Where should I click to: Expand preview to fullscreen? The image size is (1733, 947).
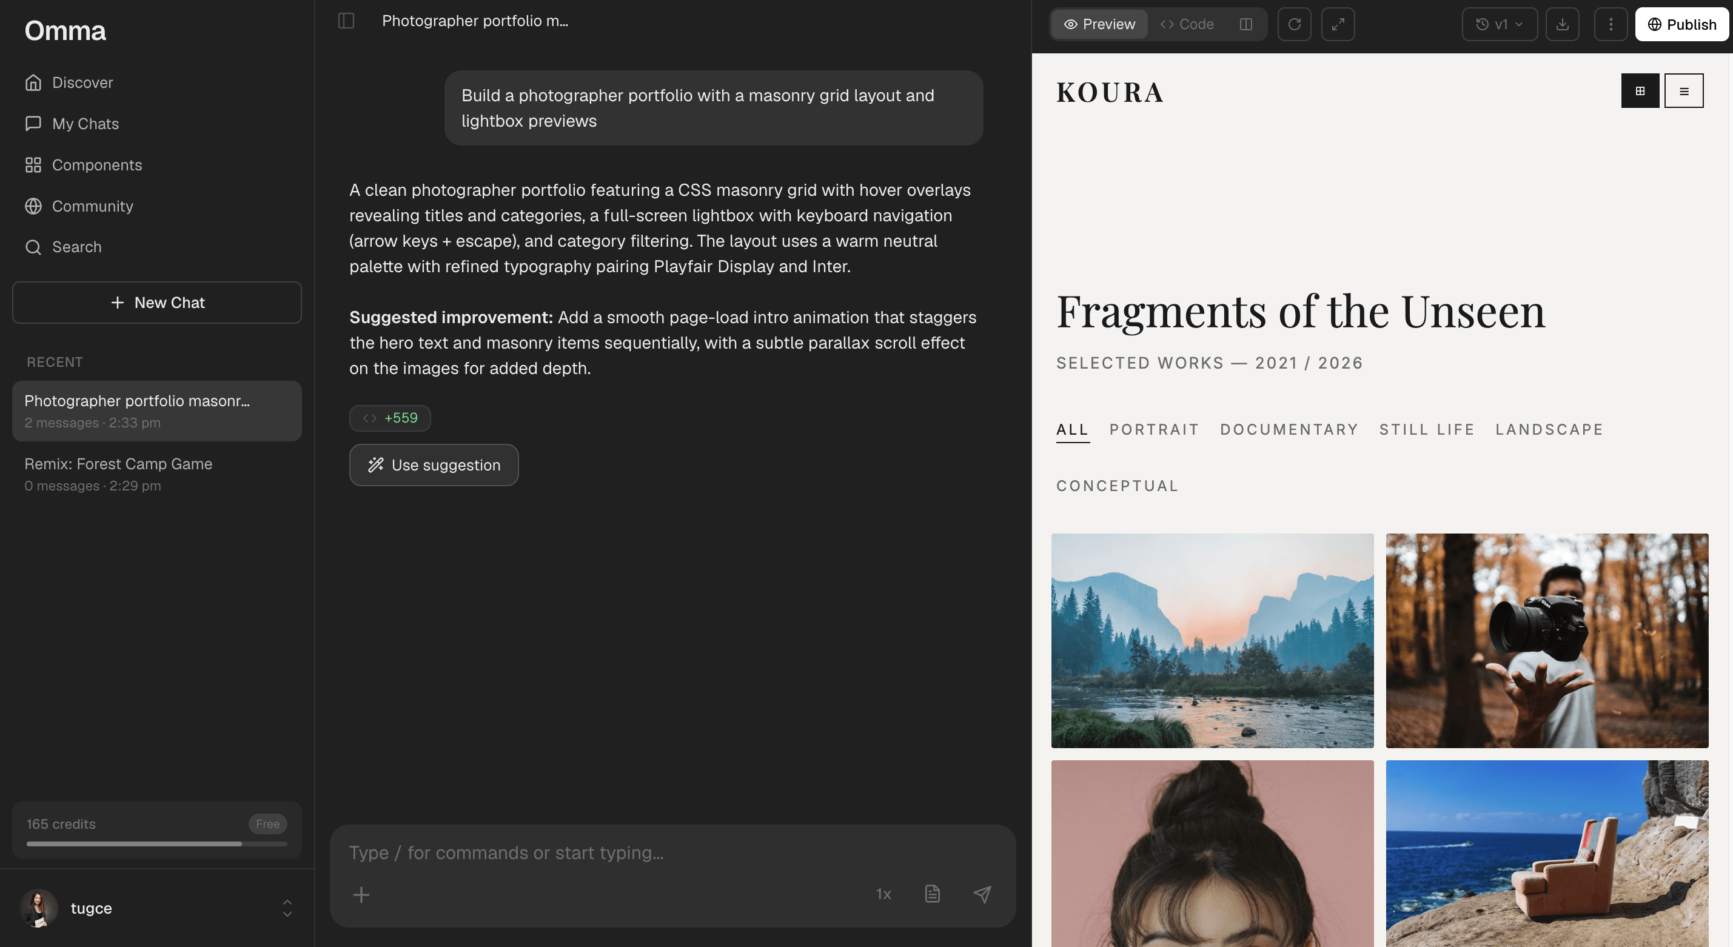click(1338, 24)
